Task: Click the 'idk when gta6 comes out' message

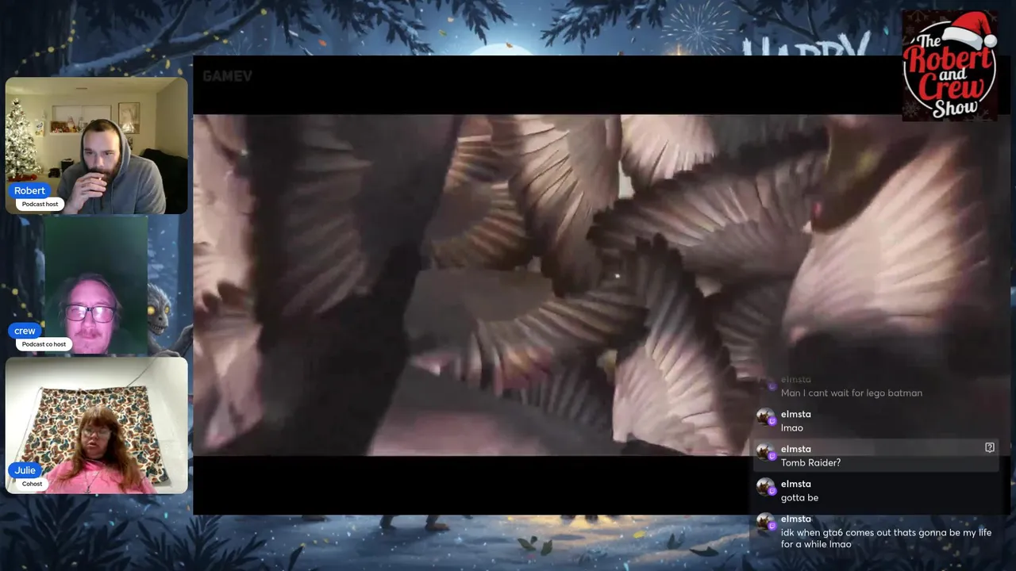Action: click(886, 538)
